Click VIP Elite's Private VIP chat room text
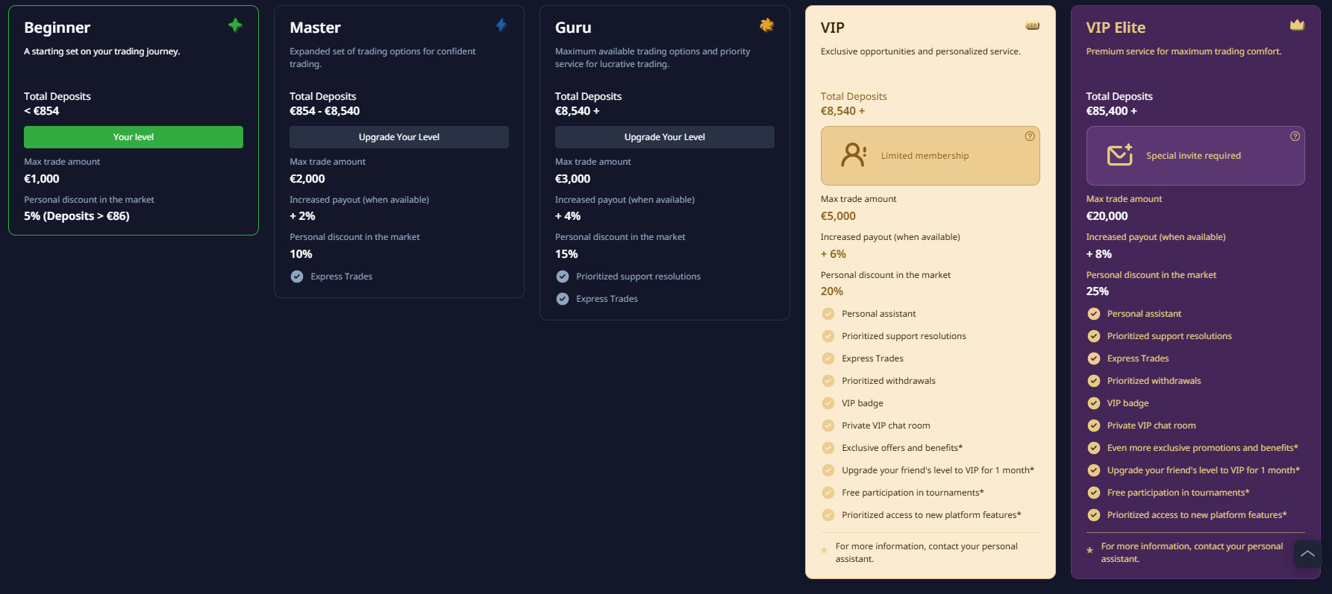Image resolution: width=1332 pixels, height=594 pixels. (1151, 426)
